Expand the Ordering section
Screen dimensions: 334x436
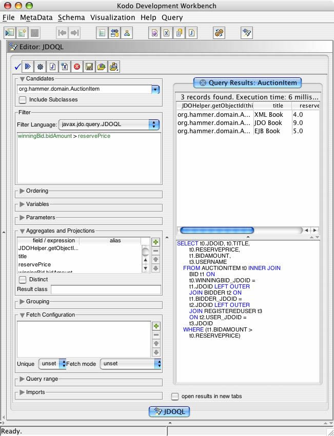(x=22, y=191)
